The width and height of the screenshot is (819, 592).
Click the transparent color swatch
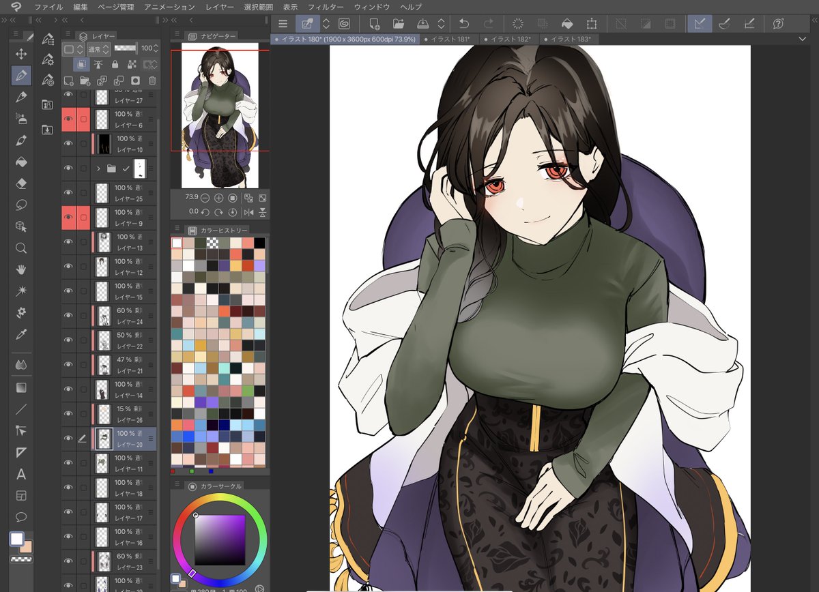20,560
